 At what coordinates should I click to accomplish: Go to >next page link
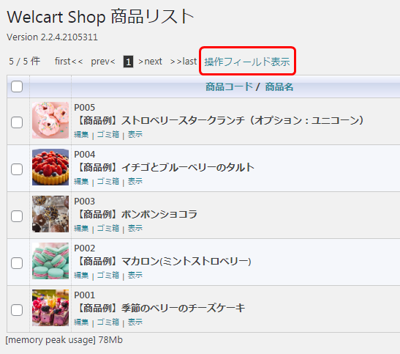click(x=150, y=62)
